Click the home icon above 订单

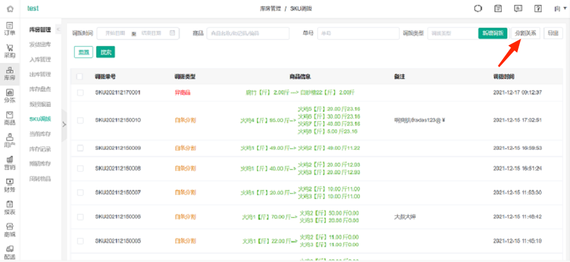pos(9,8)
